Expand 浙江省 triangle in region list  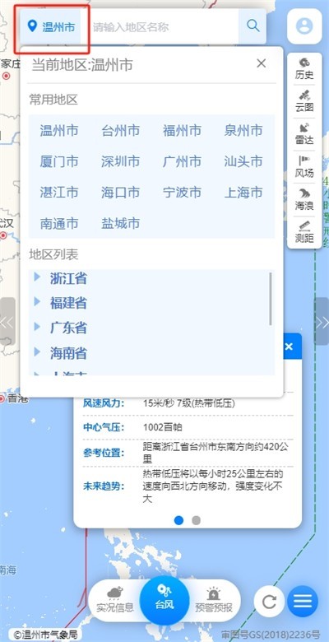(x=37, y=277)
